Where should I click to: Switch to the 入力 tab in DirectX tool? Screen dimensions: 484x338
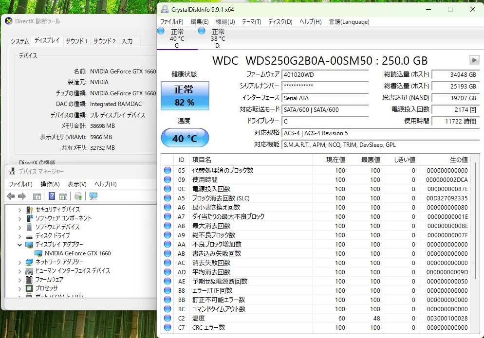[127, 41]
